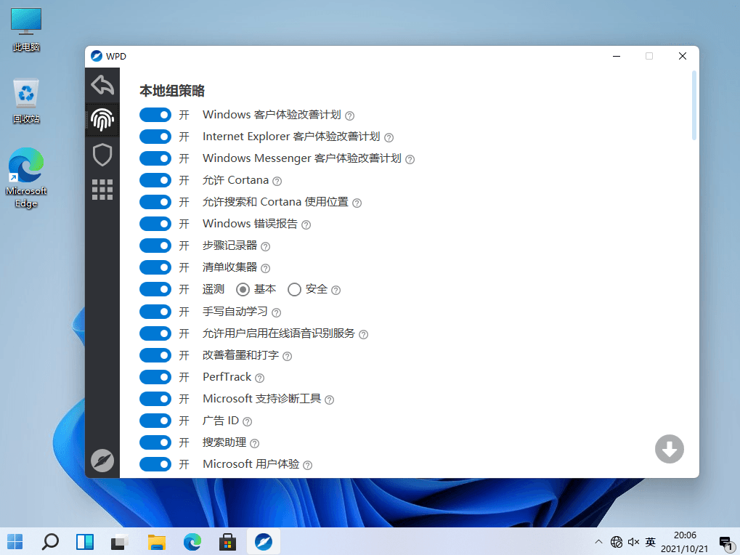The width and height of the screenshot is (740, 555).
Task: Turn off Windows 错误报告 switch
Action: point(155,224)
